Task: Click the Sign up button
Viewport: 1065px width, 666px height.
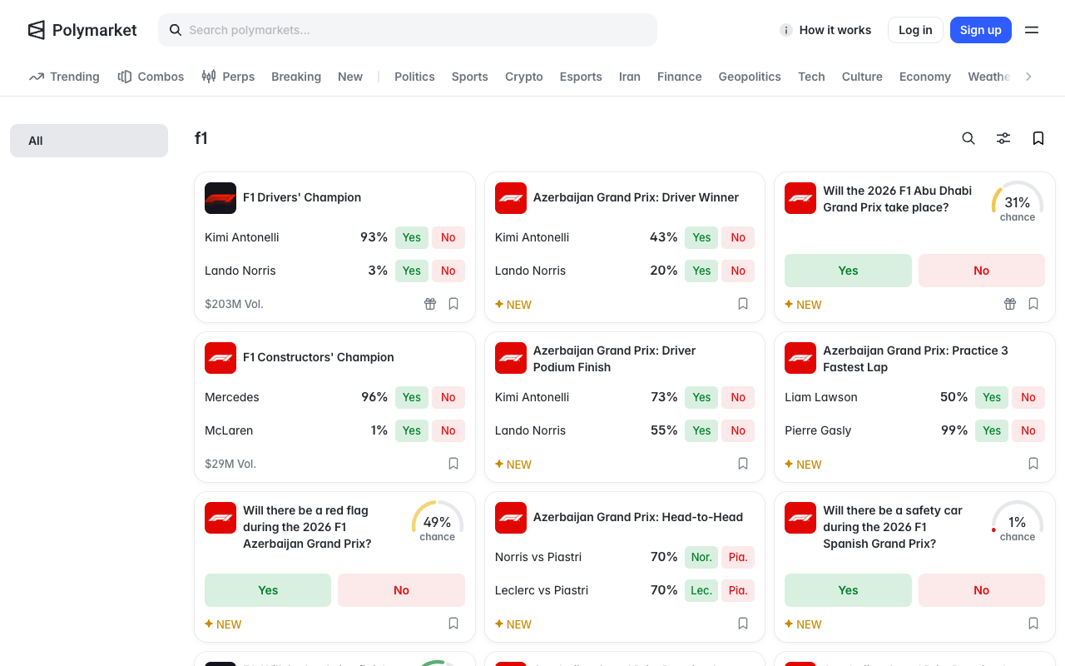Action: tap(981, 30)
